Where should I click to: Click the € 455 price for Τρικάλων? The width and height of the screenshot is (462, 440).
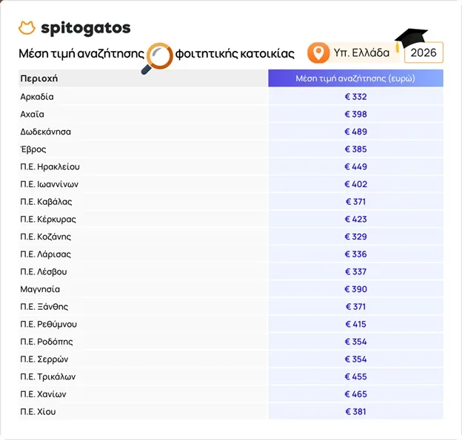[x=355, y=376]
